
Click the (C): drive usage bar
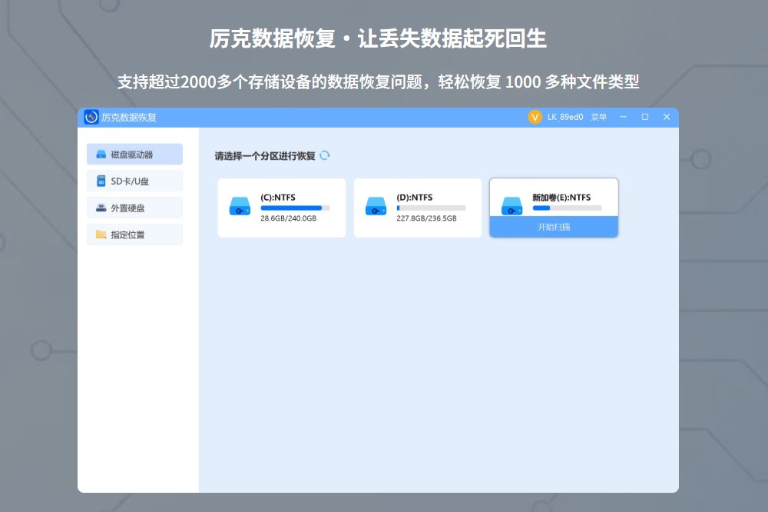tap(295, 208)
